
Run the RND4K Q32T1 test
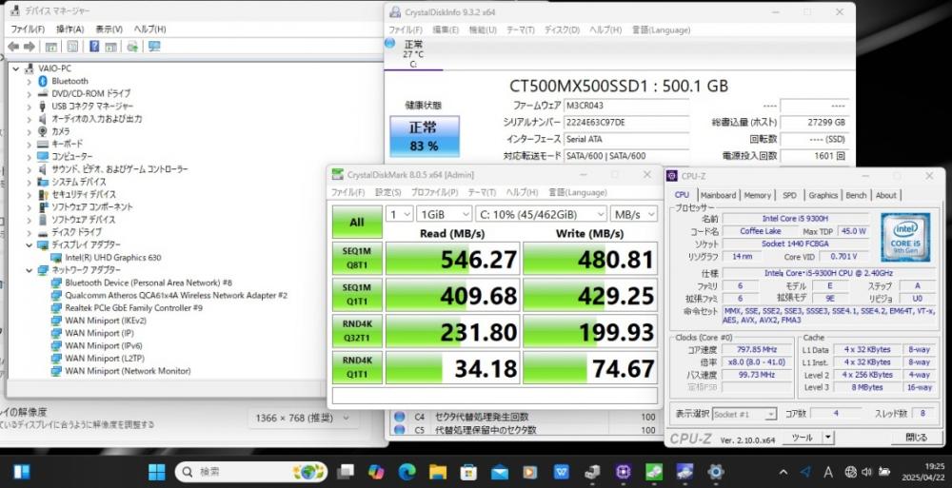tap(357, 331)
